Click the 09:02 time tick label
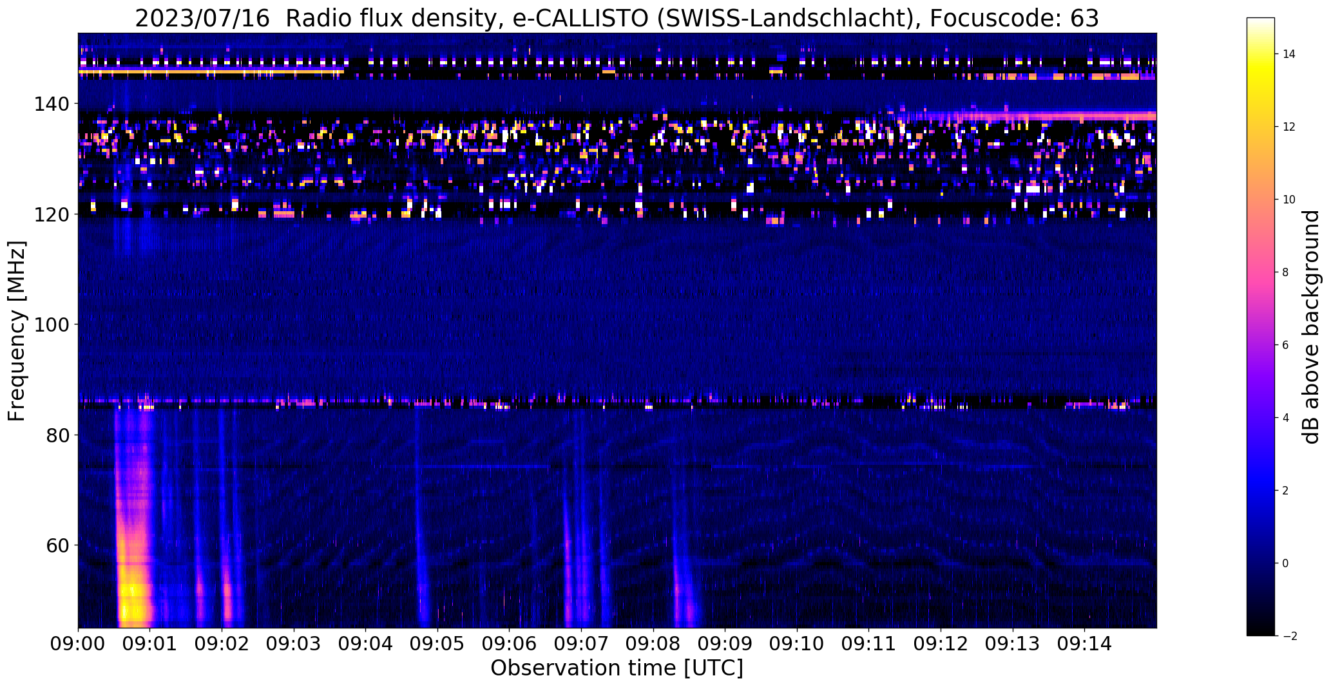 coord(222,645)
